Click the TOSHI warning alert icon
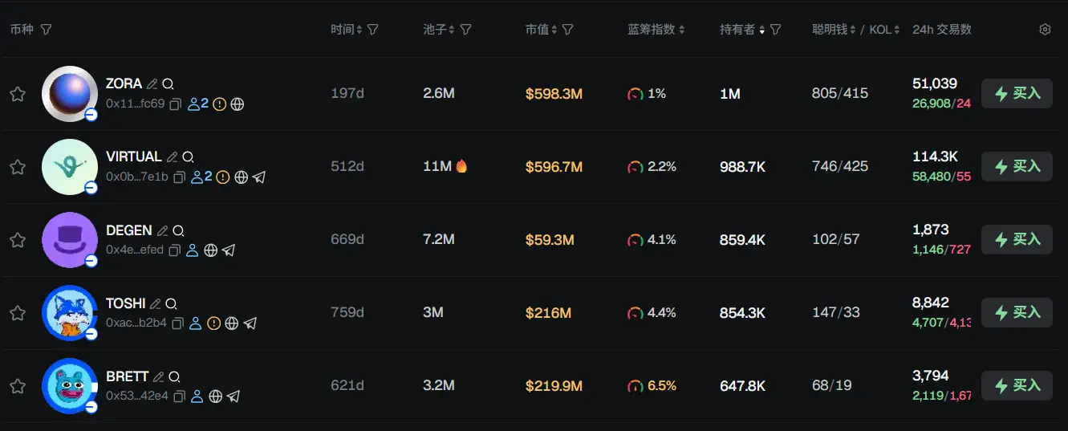This screenshot has height=431, width=1068. point(213,323)
